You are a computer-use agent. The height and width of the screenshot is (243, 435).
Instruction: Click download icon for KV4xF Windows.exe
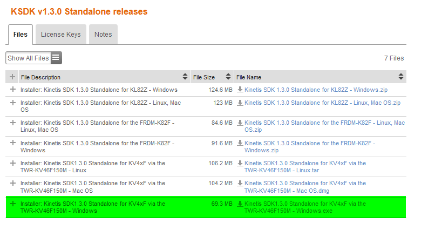coord(240,204)
